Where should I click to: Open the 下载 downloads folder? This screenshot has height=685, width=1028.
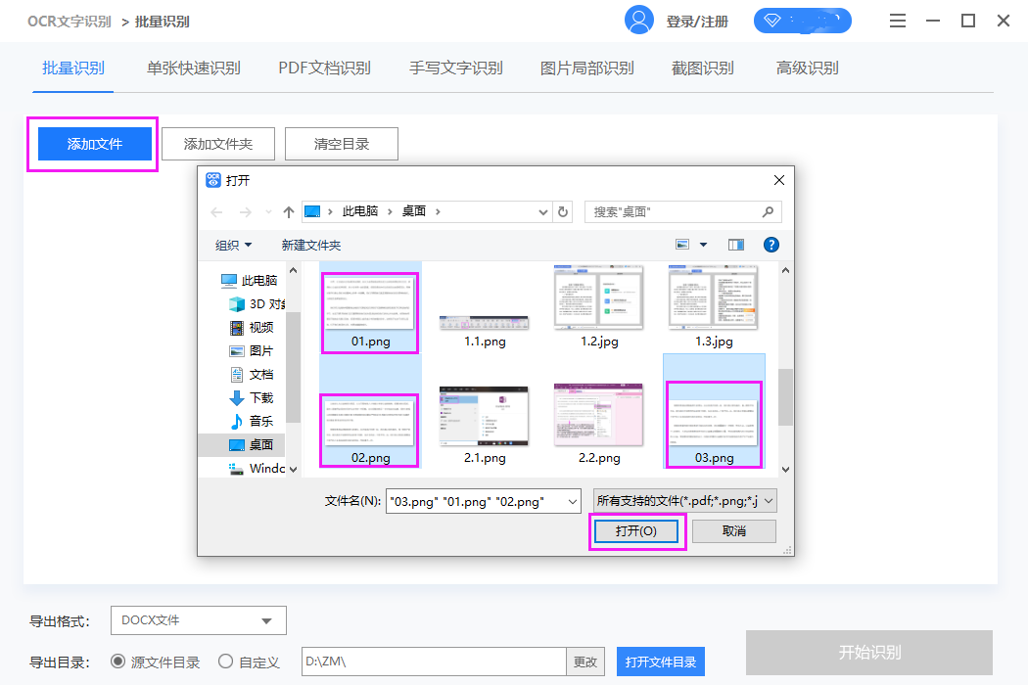pyautogui.click(x=251, y=398)
